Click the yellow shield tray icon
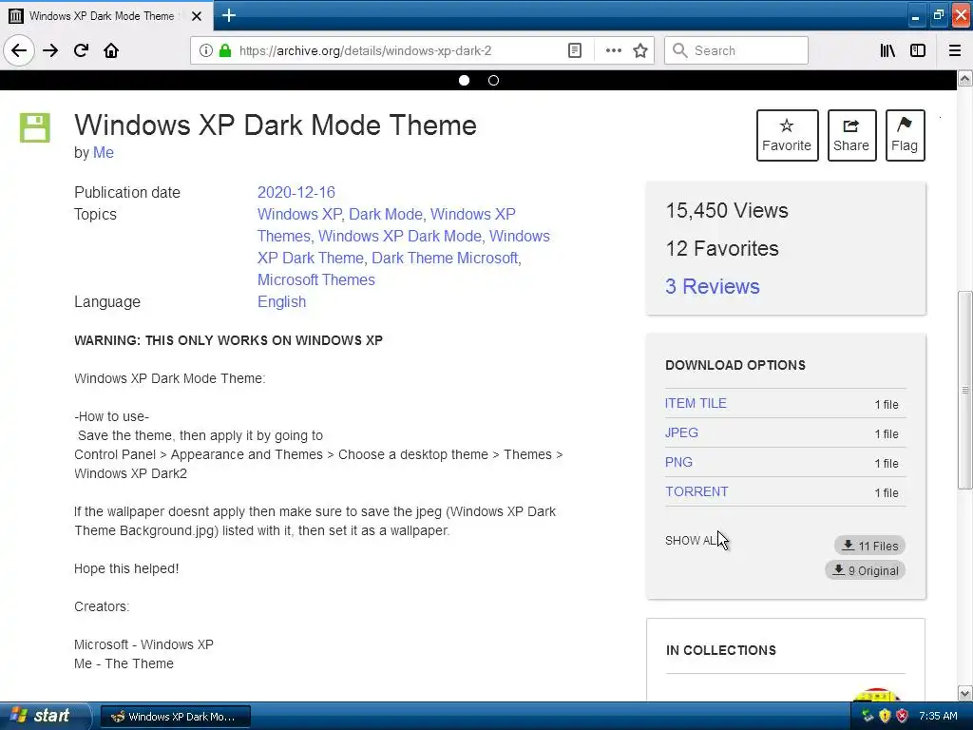The image size is (973, 730). click(885, 716)
